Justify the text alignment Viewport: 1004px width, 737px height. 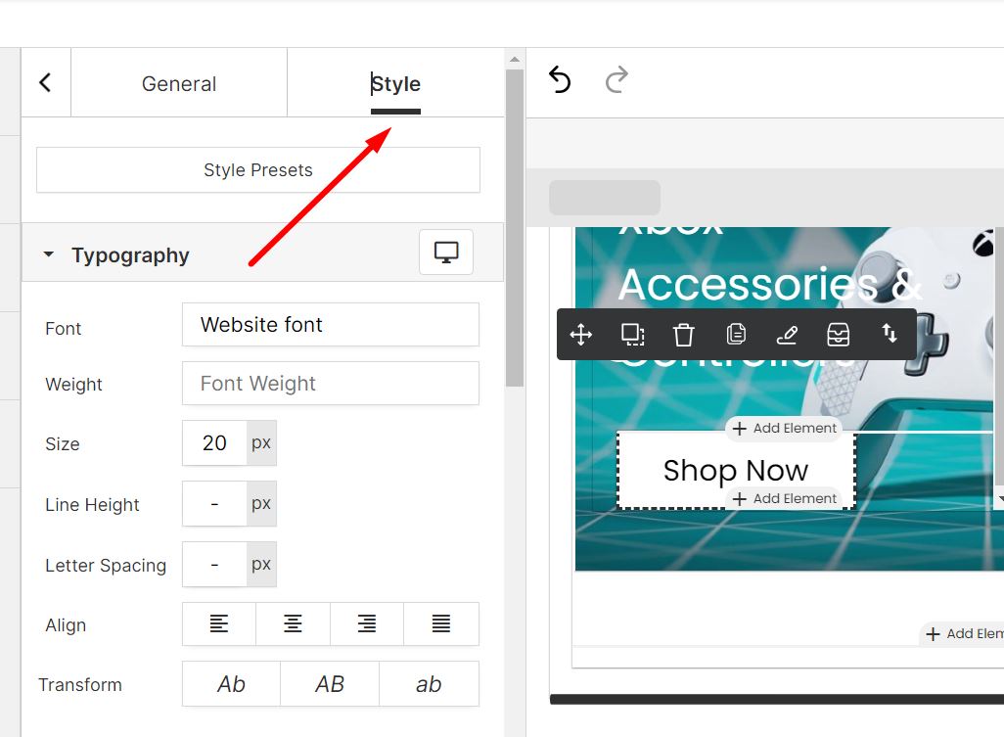pos(441,623)
